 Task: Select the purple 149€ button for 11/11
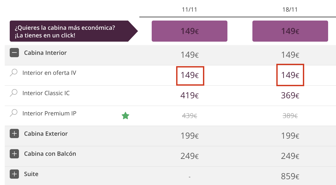(190, 31)
